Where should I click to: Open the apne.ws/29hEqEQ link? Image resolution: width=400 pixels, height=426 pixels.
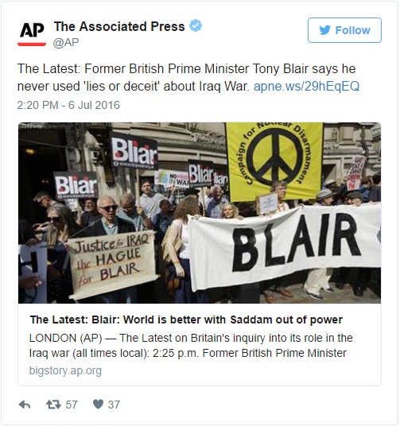(306, 86)
